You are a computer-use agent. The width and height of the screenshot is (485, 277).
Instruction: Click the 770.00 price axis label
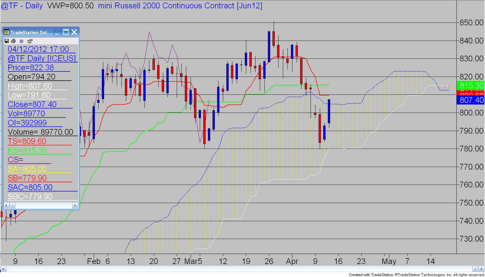point(471,167)
